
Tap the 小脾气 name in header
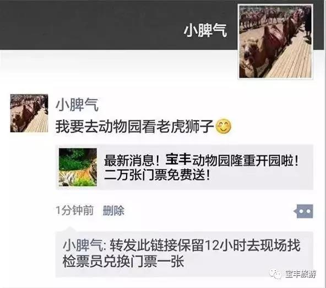(205, 30)
